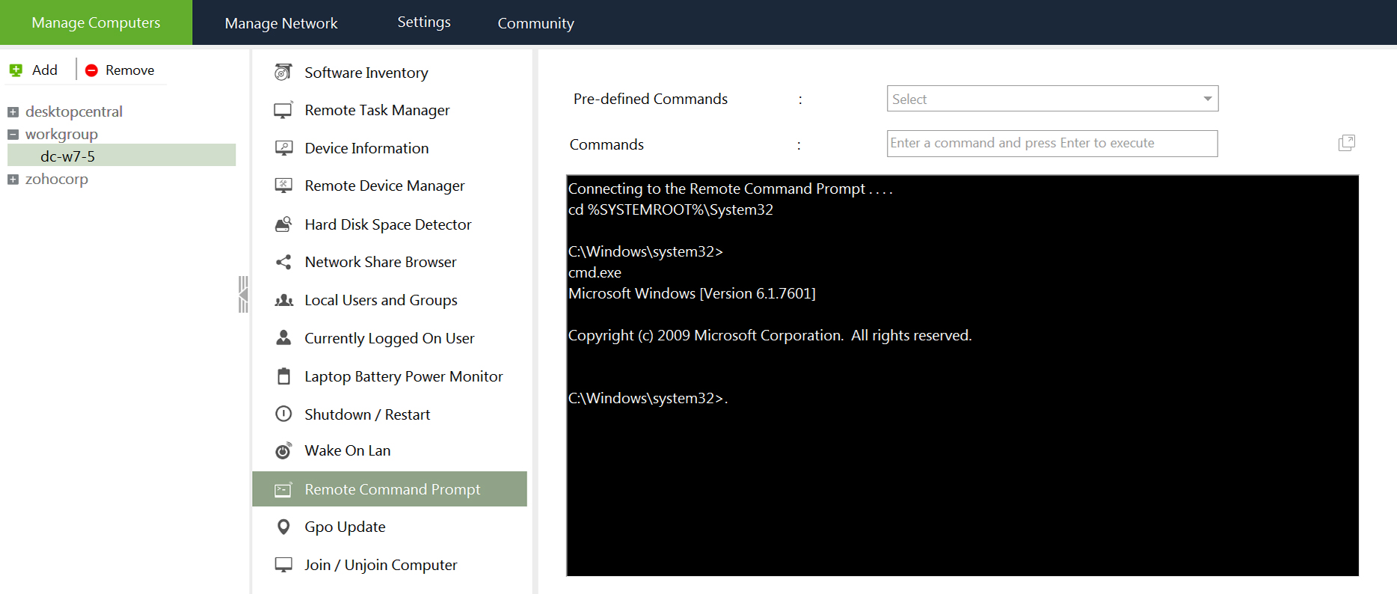
Task: Collapse the left panel using splitter handle
Action: tap(243, 294)
